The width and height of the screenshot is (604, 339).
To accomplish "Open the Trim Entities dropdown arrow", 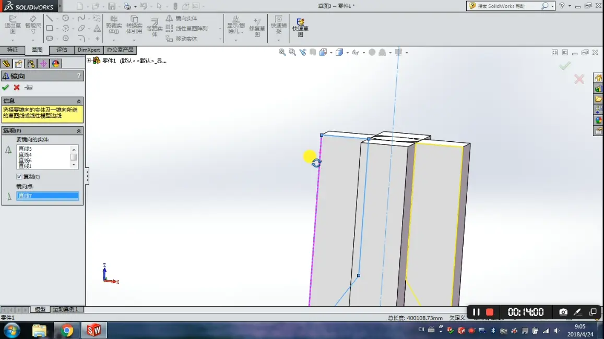I will pyautogui.click(x=114, y=40).
